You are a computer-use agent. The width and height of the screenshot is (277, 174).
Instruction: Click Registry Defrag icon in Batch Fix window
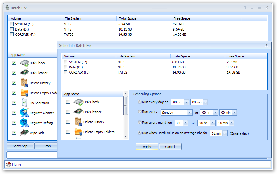(x=24, y=123)
